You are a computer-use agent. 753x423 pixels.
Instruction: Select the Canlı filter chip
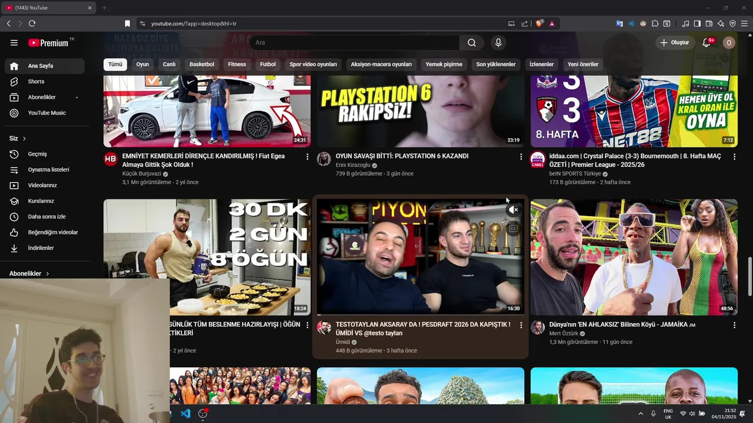169,65
